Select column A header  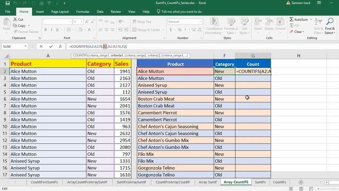(48, 56)
